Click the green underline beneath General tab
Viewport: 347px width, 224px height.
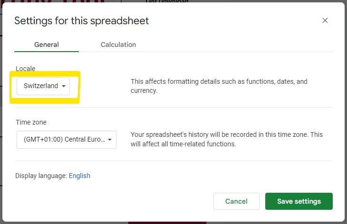coord(47,51)
